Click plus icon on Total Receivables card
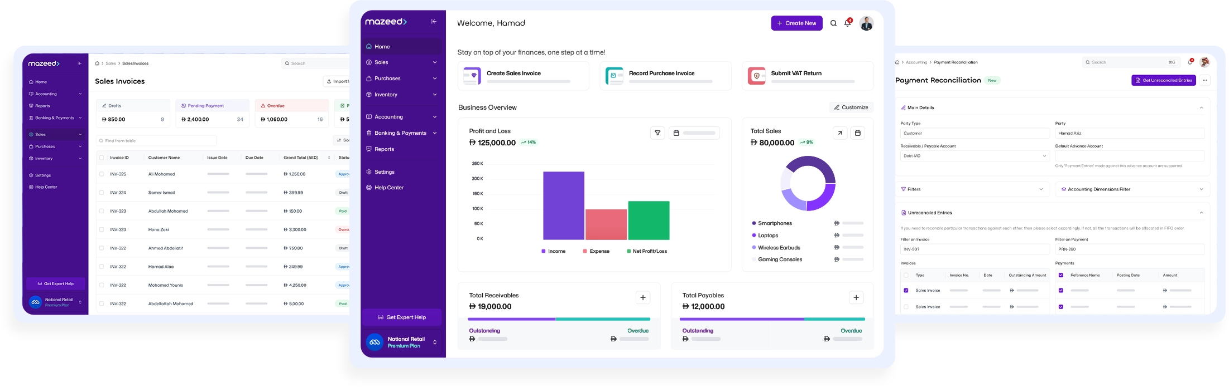This screenshot has height=387, width=1229. coord(643,298)
